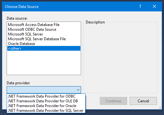The image size is (164, 115).
Task: Click the Cancel button
Action: pyautogui.click(x=143, y=101)
